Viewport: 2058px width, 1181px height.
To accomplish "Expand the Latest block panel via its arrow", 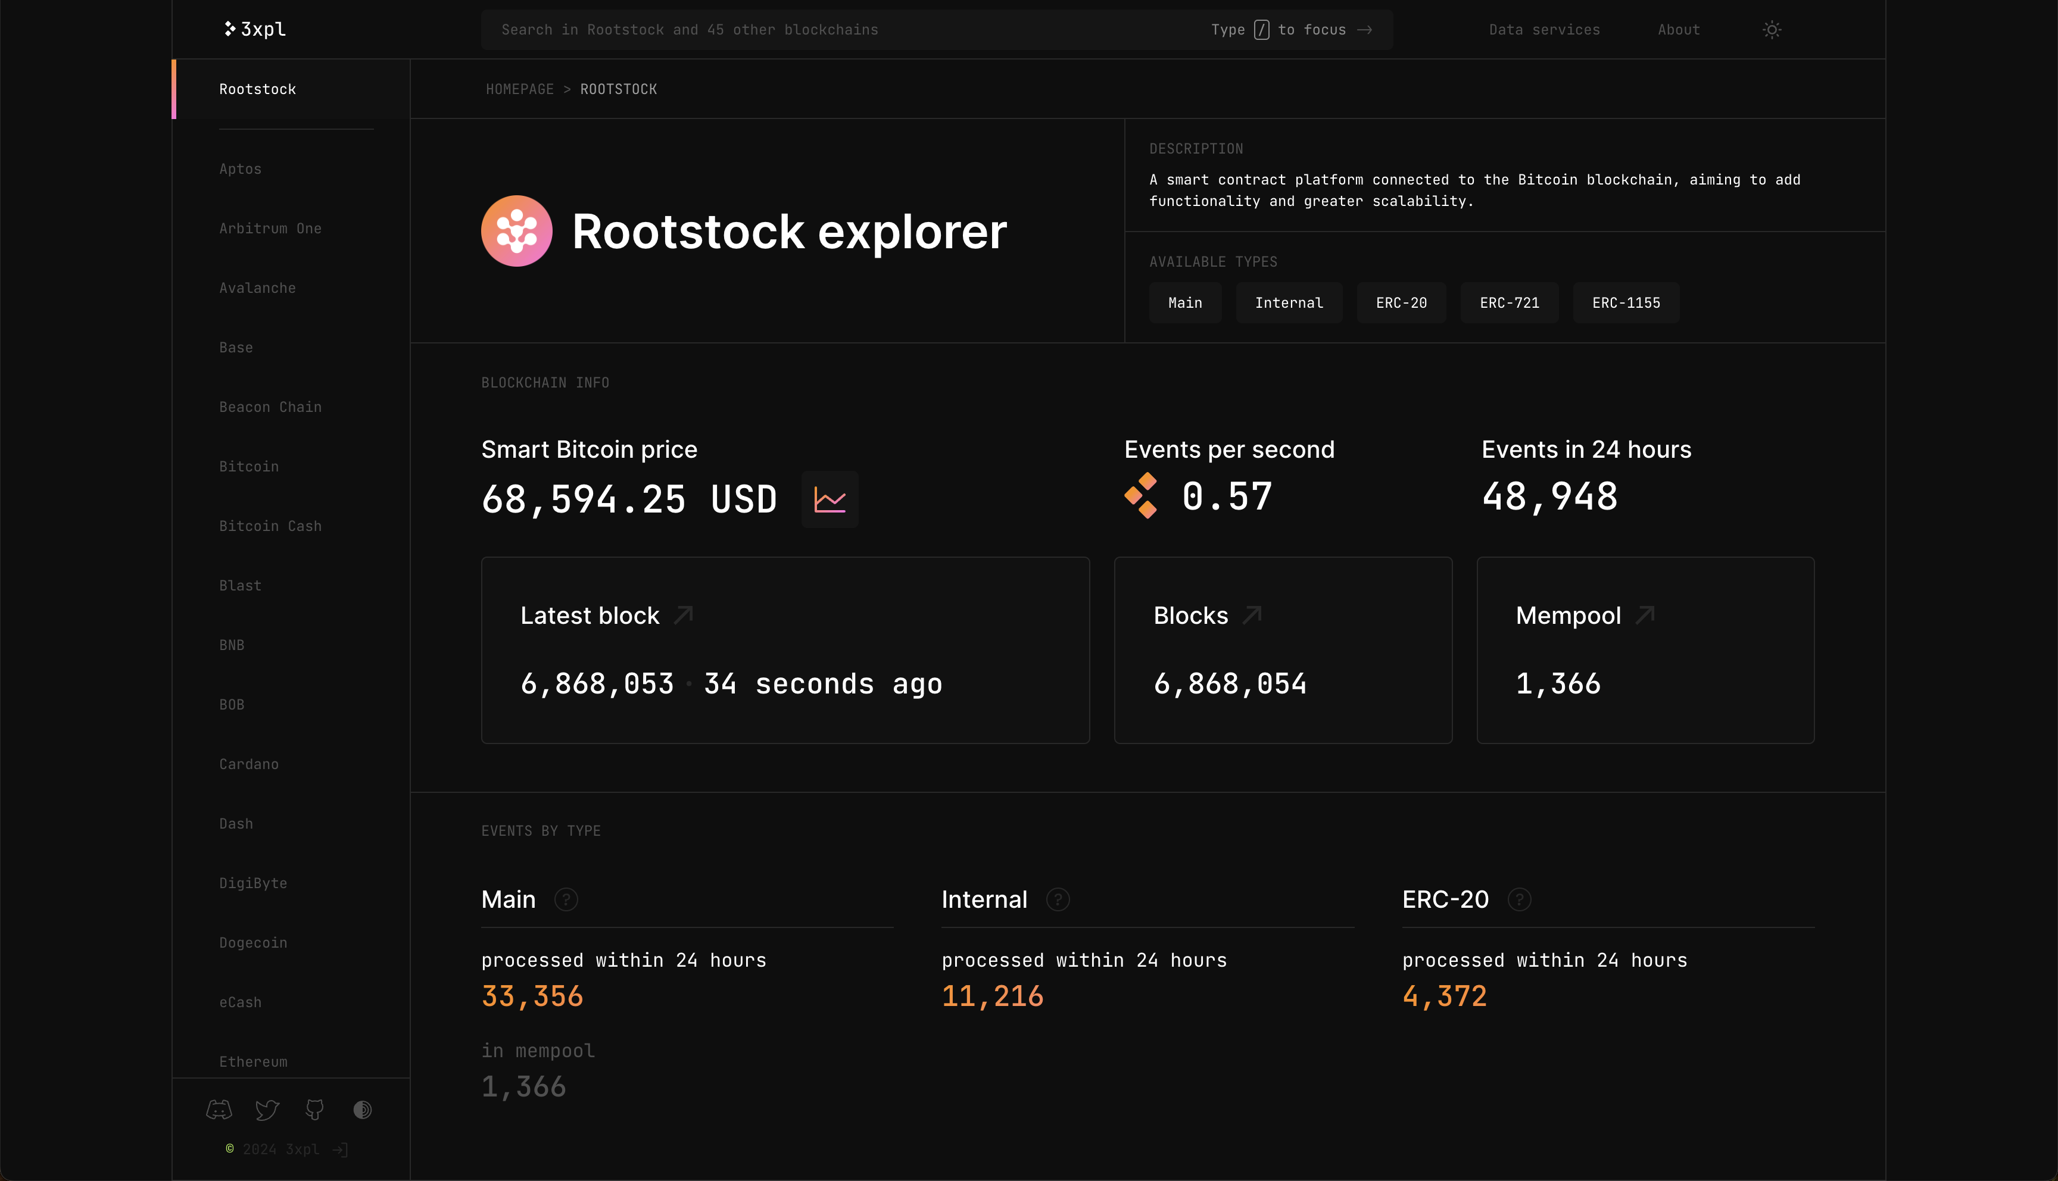I will point(681,615).
